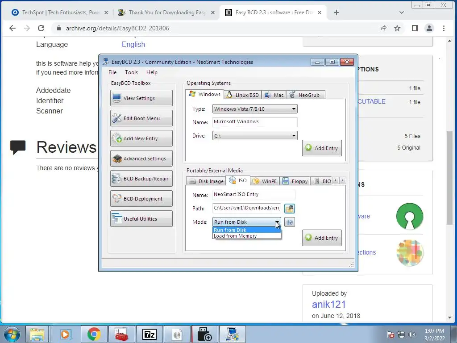Close the Easy BCD 2.3 browser tab
The height and width of the screenshot is (343, 457).
click(x=320, y=13)
